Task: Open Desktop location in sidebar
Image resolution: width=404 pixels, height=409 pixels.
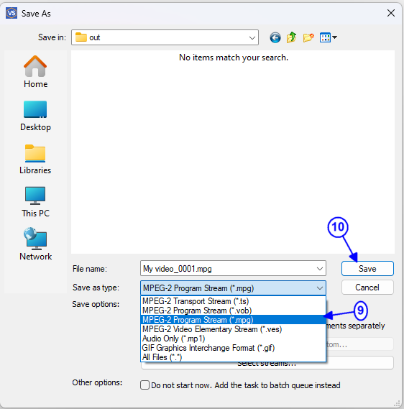Action: [35, 116]
